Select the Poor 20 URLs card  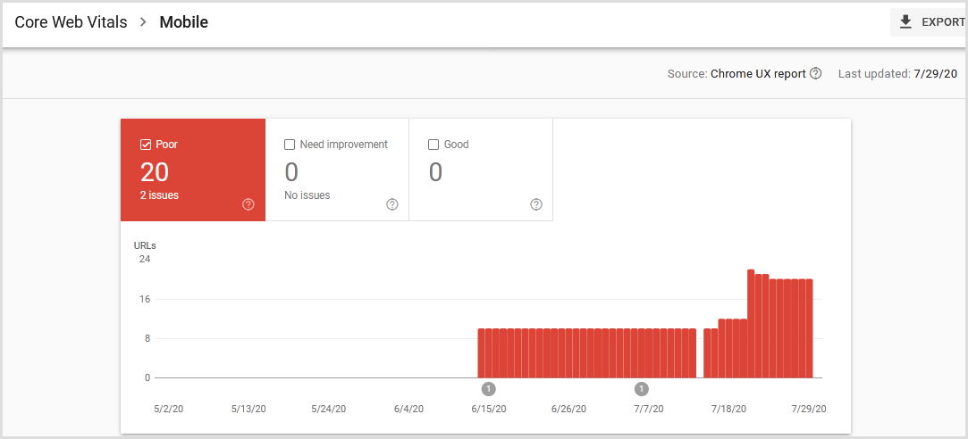tap(193, 170)
